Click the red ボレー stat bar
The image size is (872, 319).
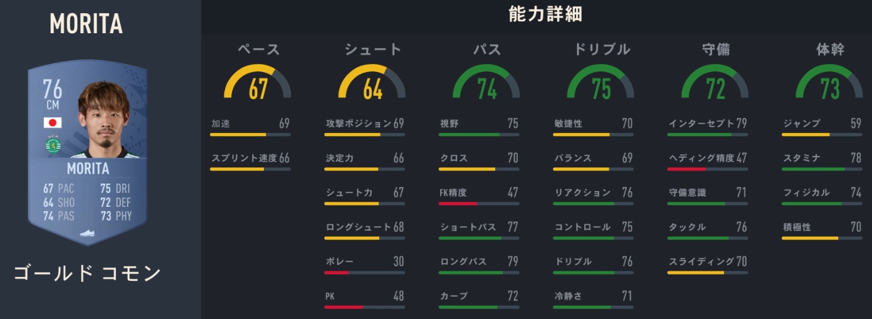(364, 272)
